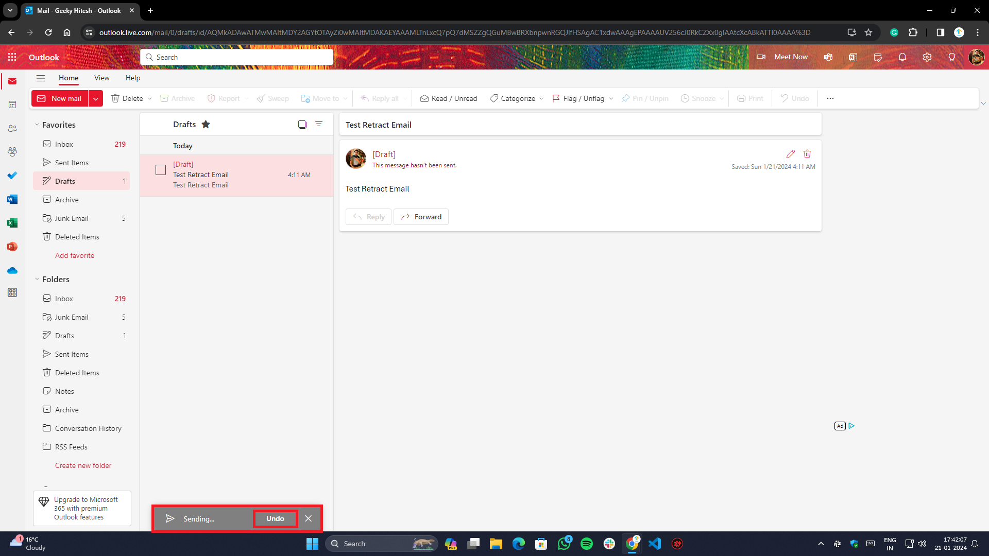Switch to the View tab
The image size is (989, 556).
tap(101, 78)
